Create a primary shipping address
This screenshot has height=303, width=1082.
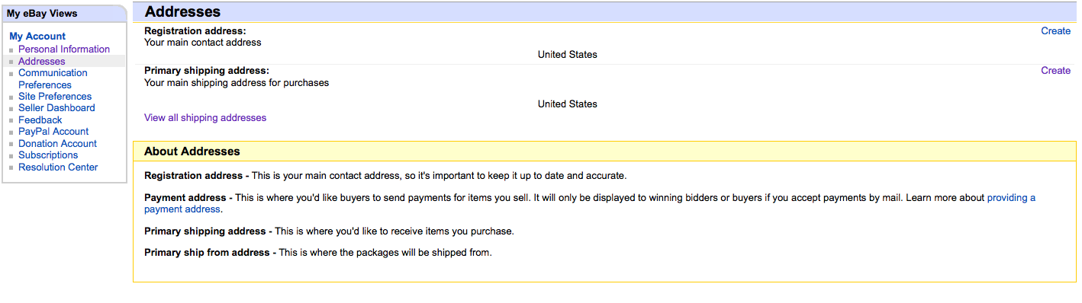(x=1056, y=70)
